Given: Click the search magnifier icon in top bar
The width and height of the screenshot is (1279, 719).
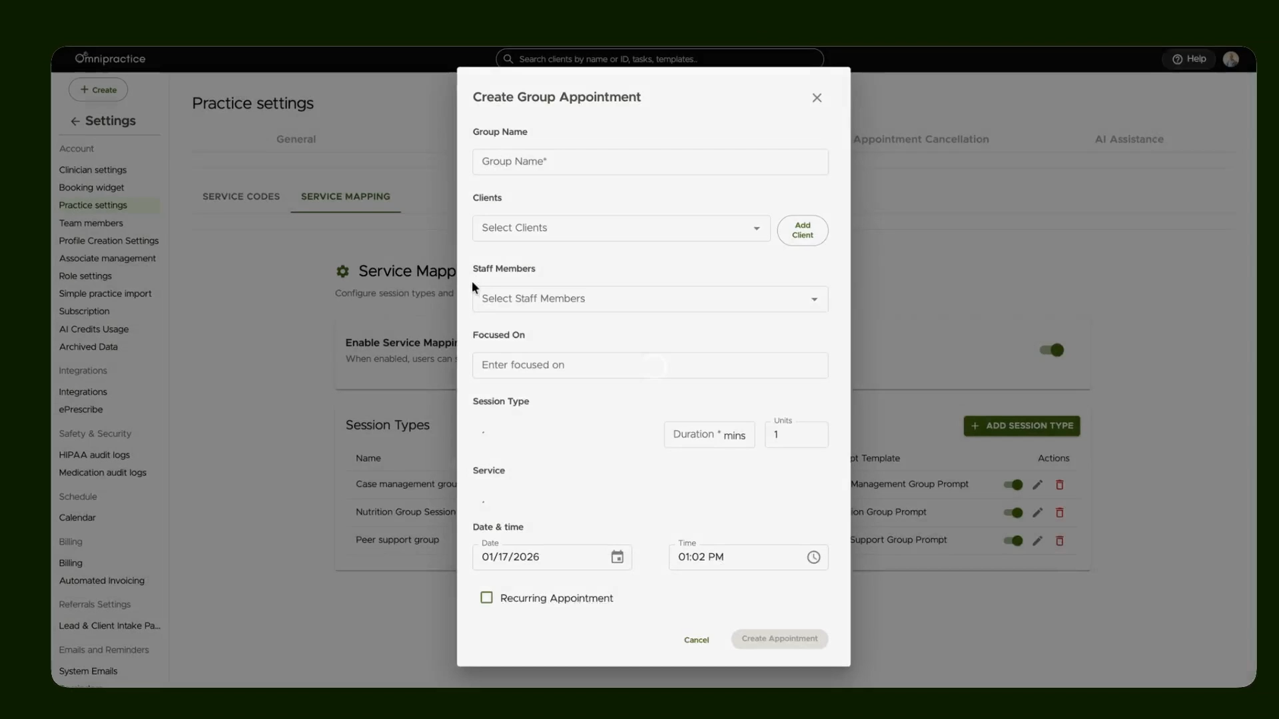Looking at the screenshot, I should pos(508,59).
